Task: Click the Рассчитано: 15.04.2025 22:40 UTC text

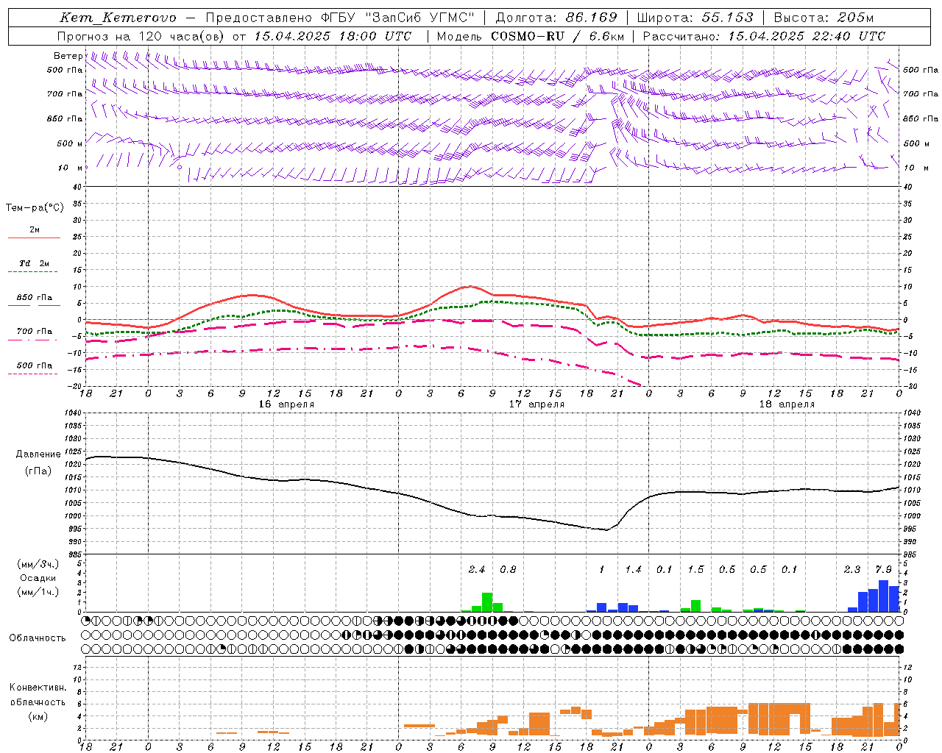Action: point(764,36)
